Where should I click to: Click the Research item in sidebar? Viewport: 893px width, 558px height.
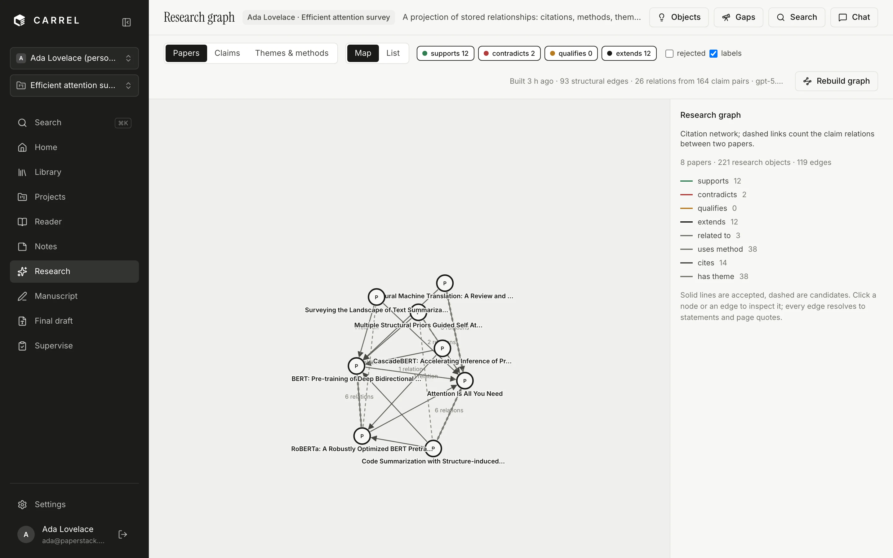tap(74, 271)
